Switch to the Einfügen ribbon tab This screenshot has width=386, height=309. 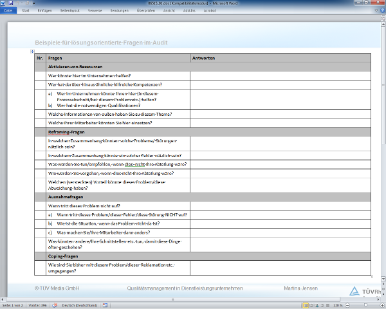[x=44, y=10]
